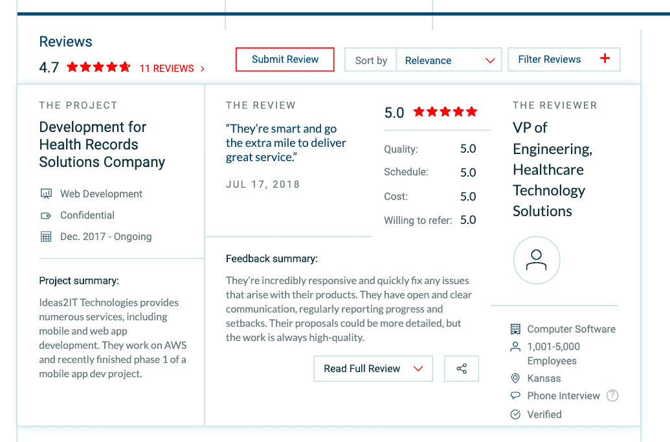Click the Phone Interview speech bubble icon
The image size is (670, 442).
pos(515,395)
